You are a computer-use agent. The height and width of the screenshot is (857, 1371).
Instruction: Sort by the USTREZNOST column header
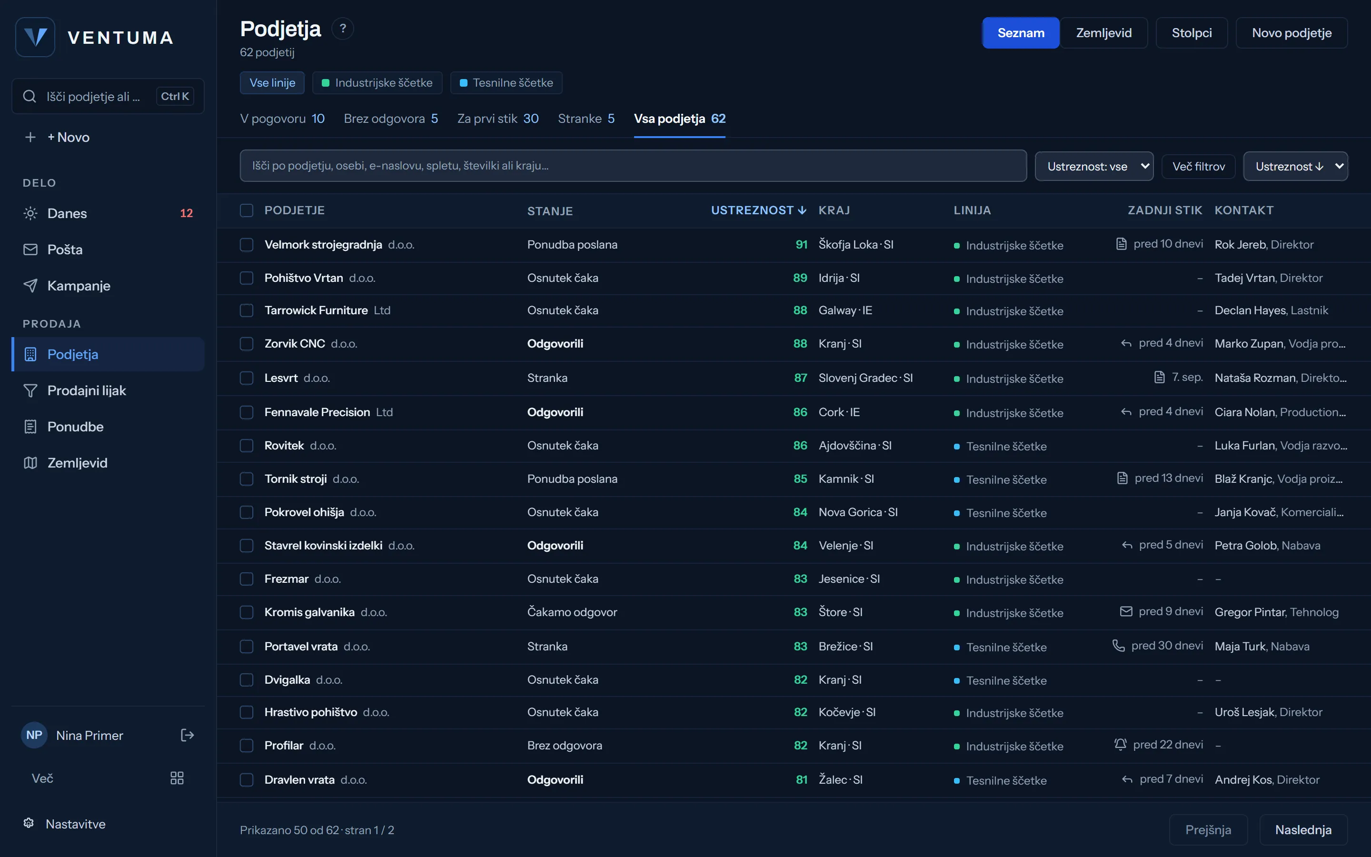coord(759,210)
